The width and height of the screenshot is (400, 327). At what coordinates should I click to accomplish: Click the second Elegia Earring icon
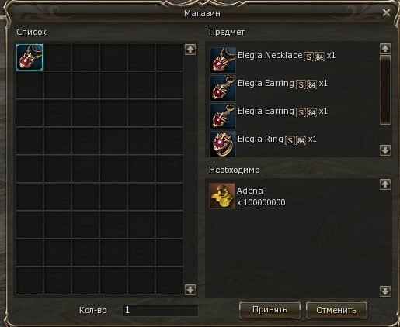pos(223,116)
